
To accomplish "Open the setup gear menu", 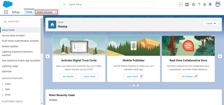I will pyautogui.click(x=205, y=4).
